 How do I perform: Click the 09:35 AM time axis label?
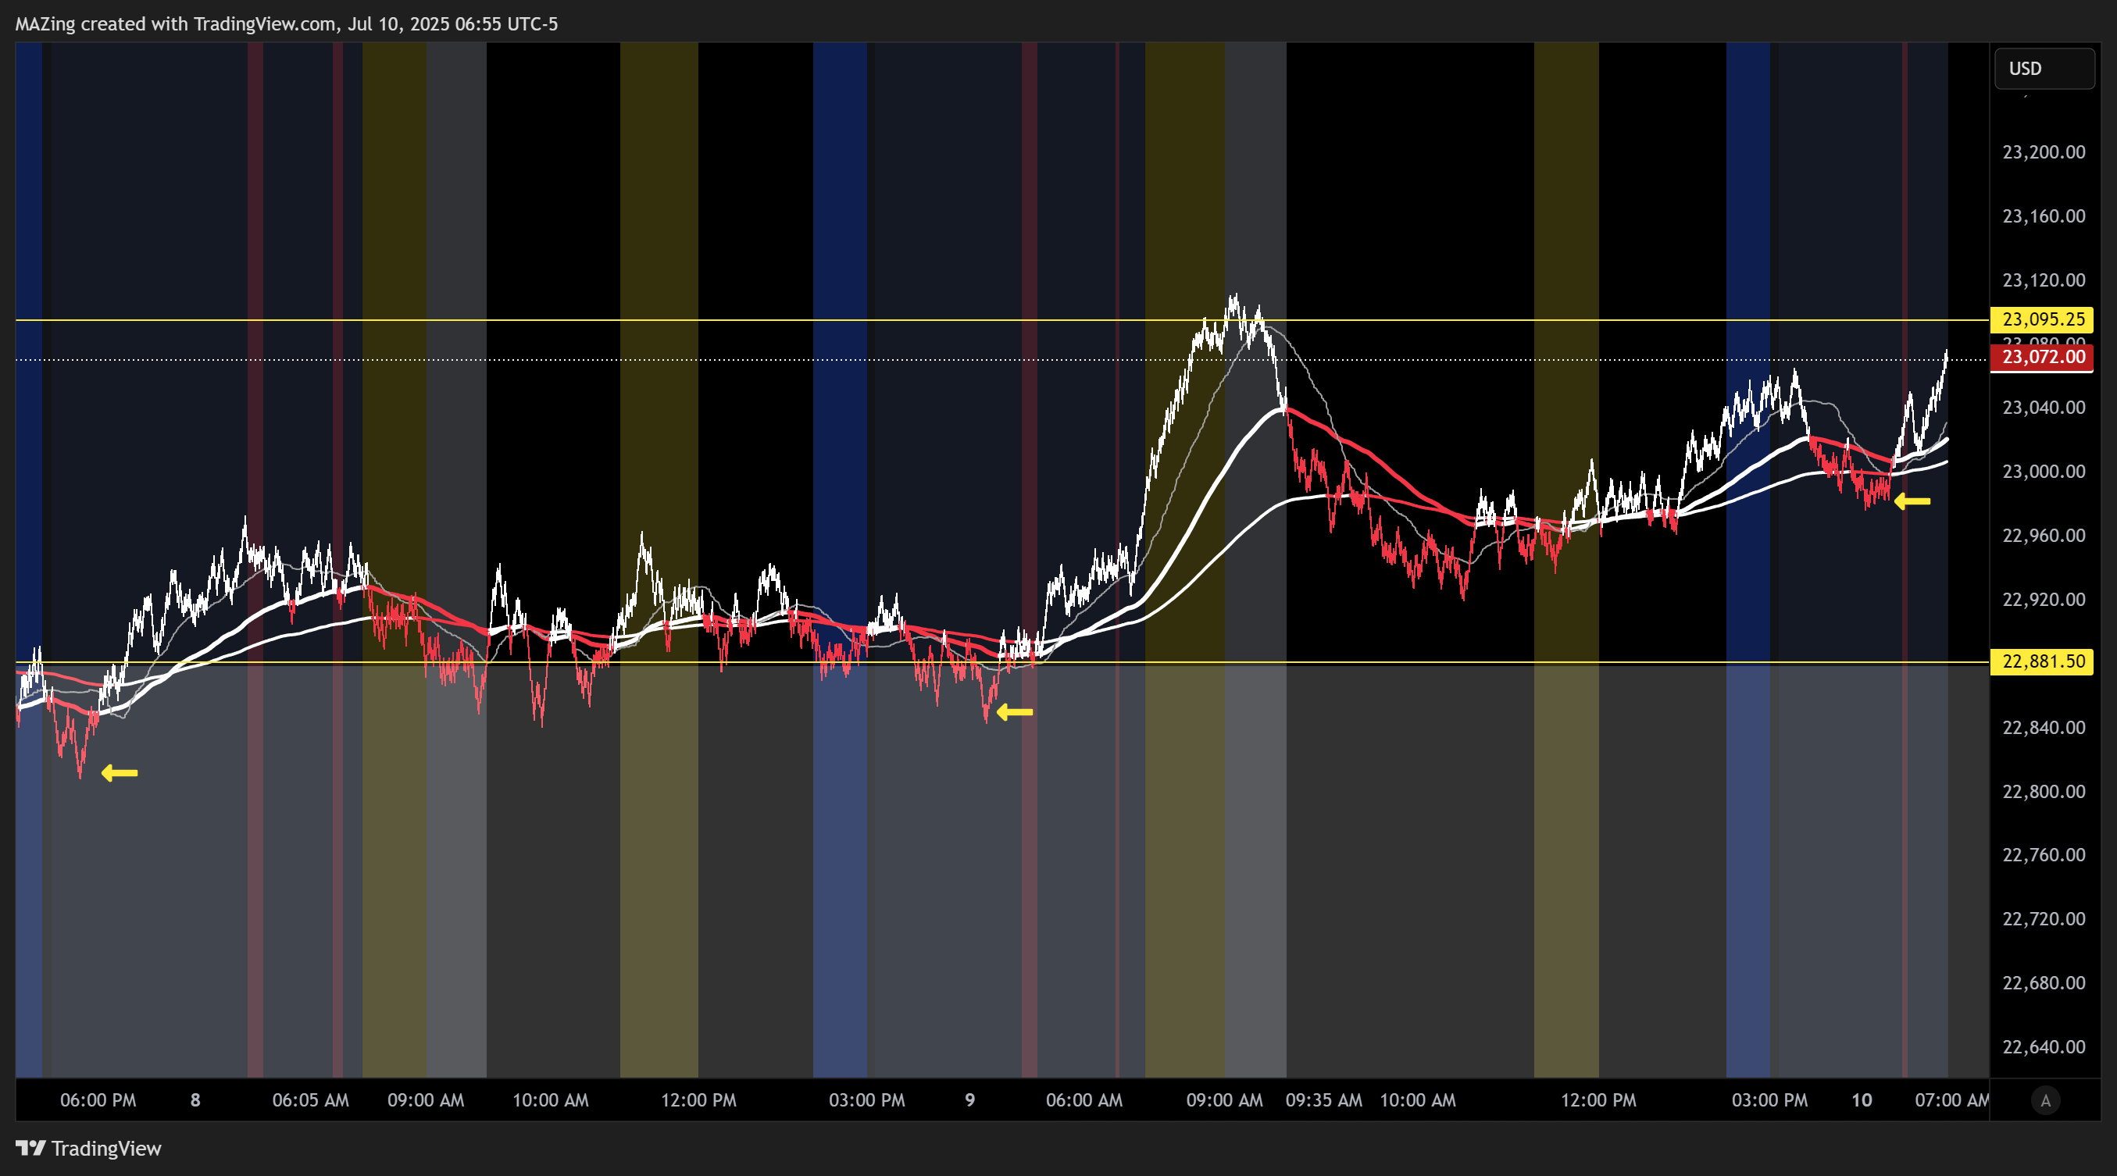coord(1324,1100)
